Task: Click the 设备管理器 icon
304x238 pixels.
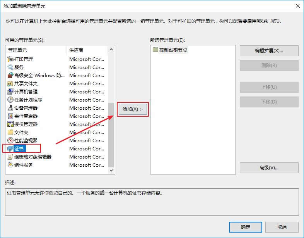Action: 10,108
